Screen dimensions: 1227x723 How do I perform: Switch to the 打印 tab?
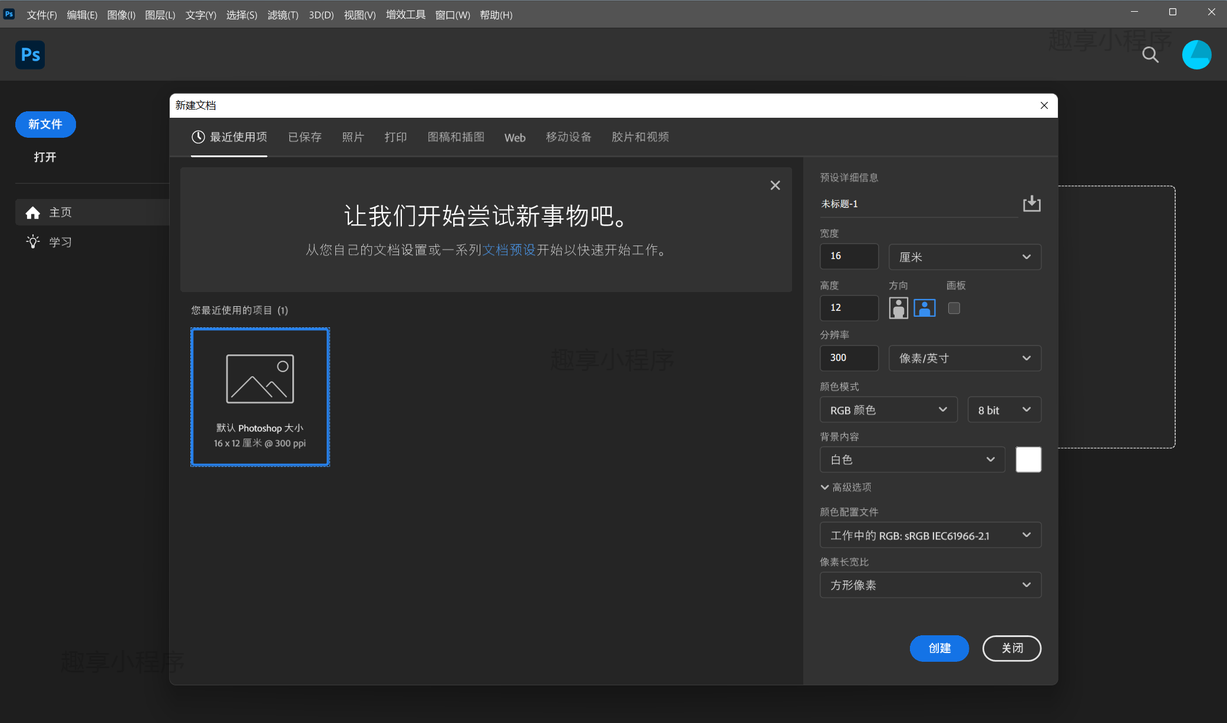point(395,137)
